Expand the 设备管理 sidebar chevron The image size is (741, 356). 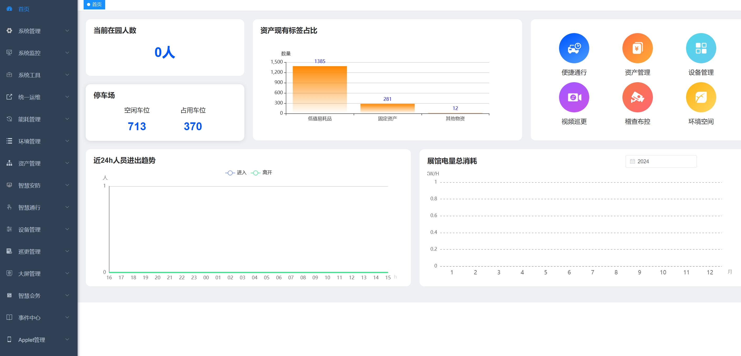[67, 229]
